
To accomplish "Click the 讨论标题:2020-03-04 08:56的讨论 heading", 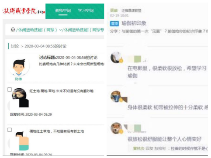I will tap(68, 58).
